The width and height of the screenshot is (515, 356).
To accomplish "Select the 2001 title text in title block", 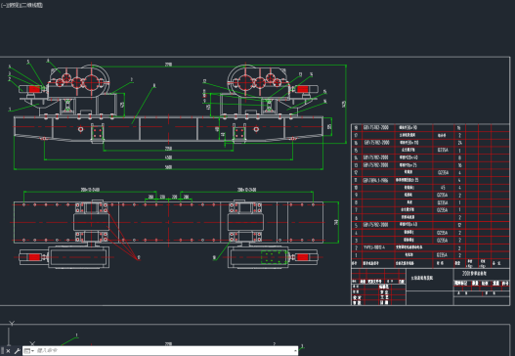I will [x=474, y=274].
